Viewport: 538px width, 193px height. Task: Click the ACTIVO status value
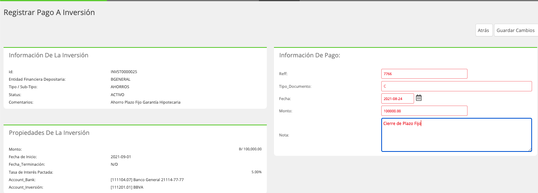click(x=118, y=95)
